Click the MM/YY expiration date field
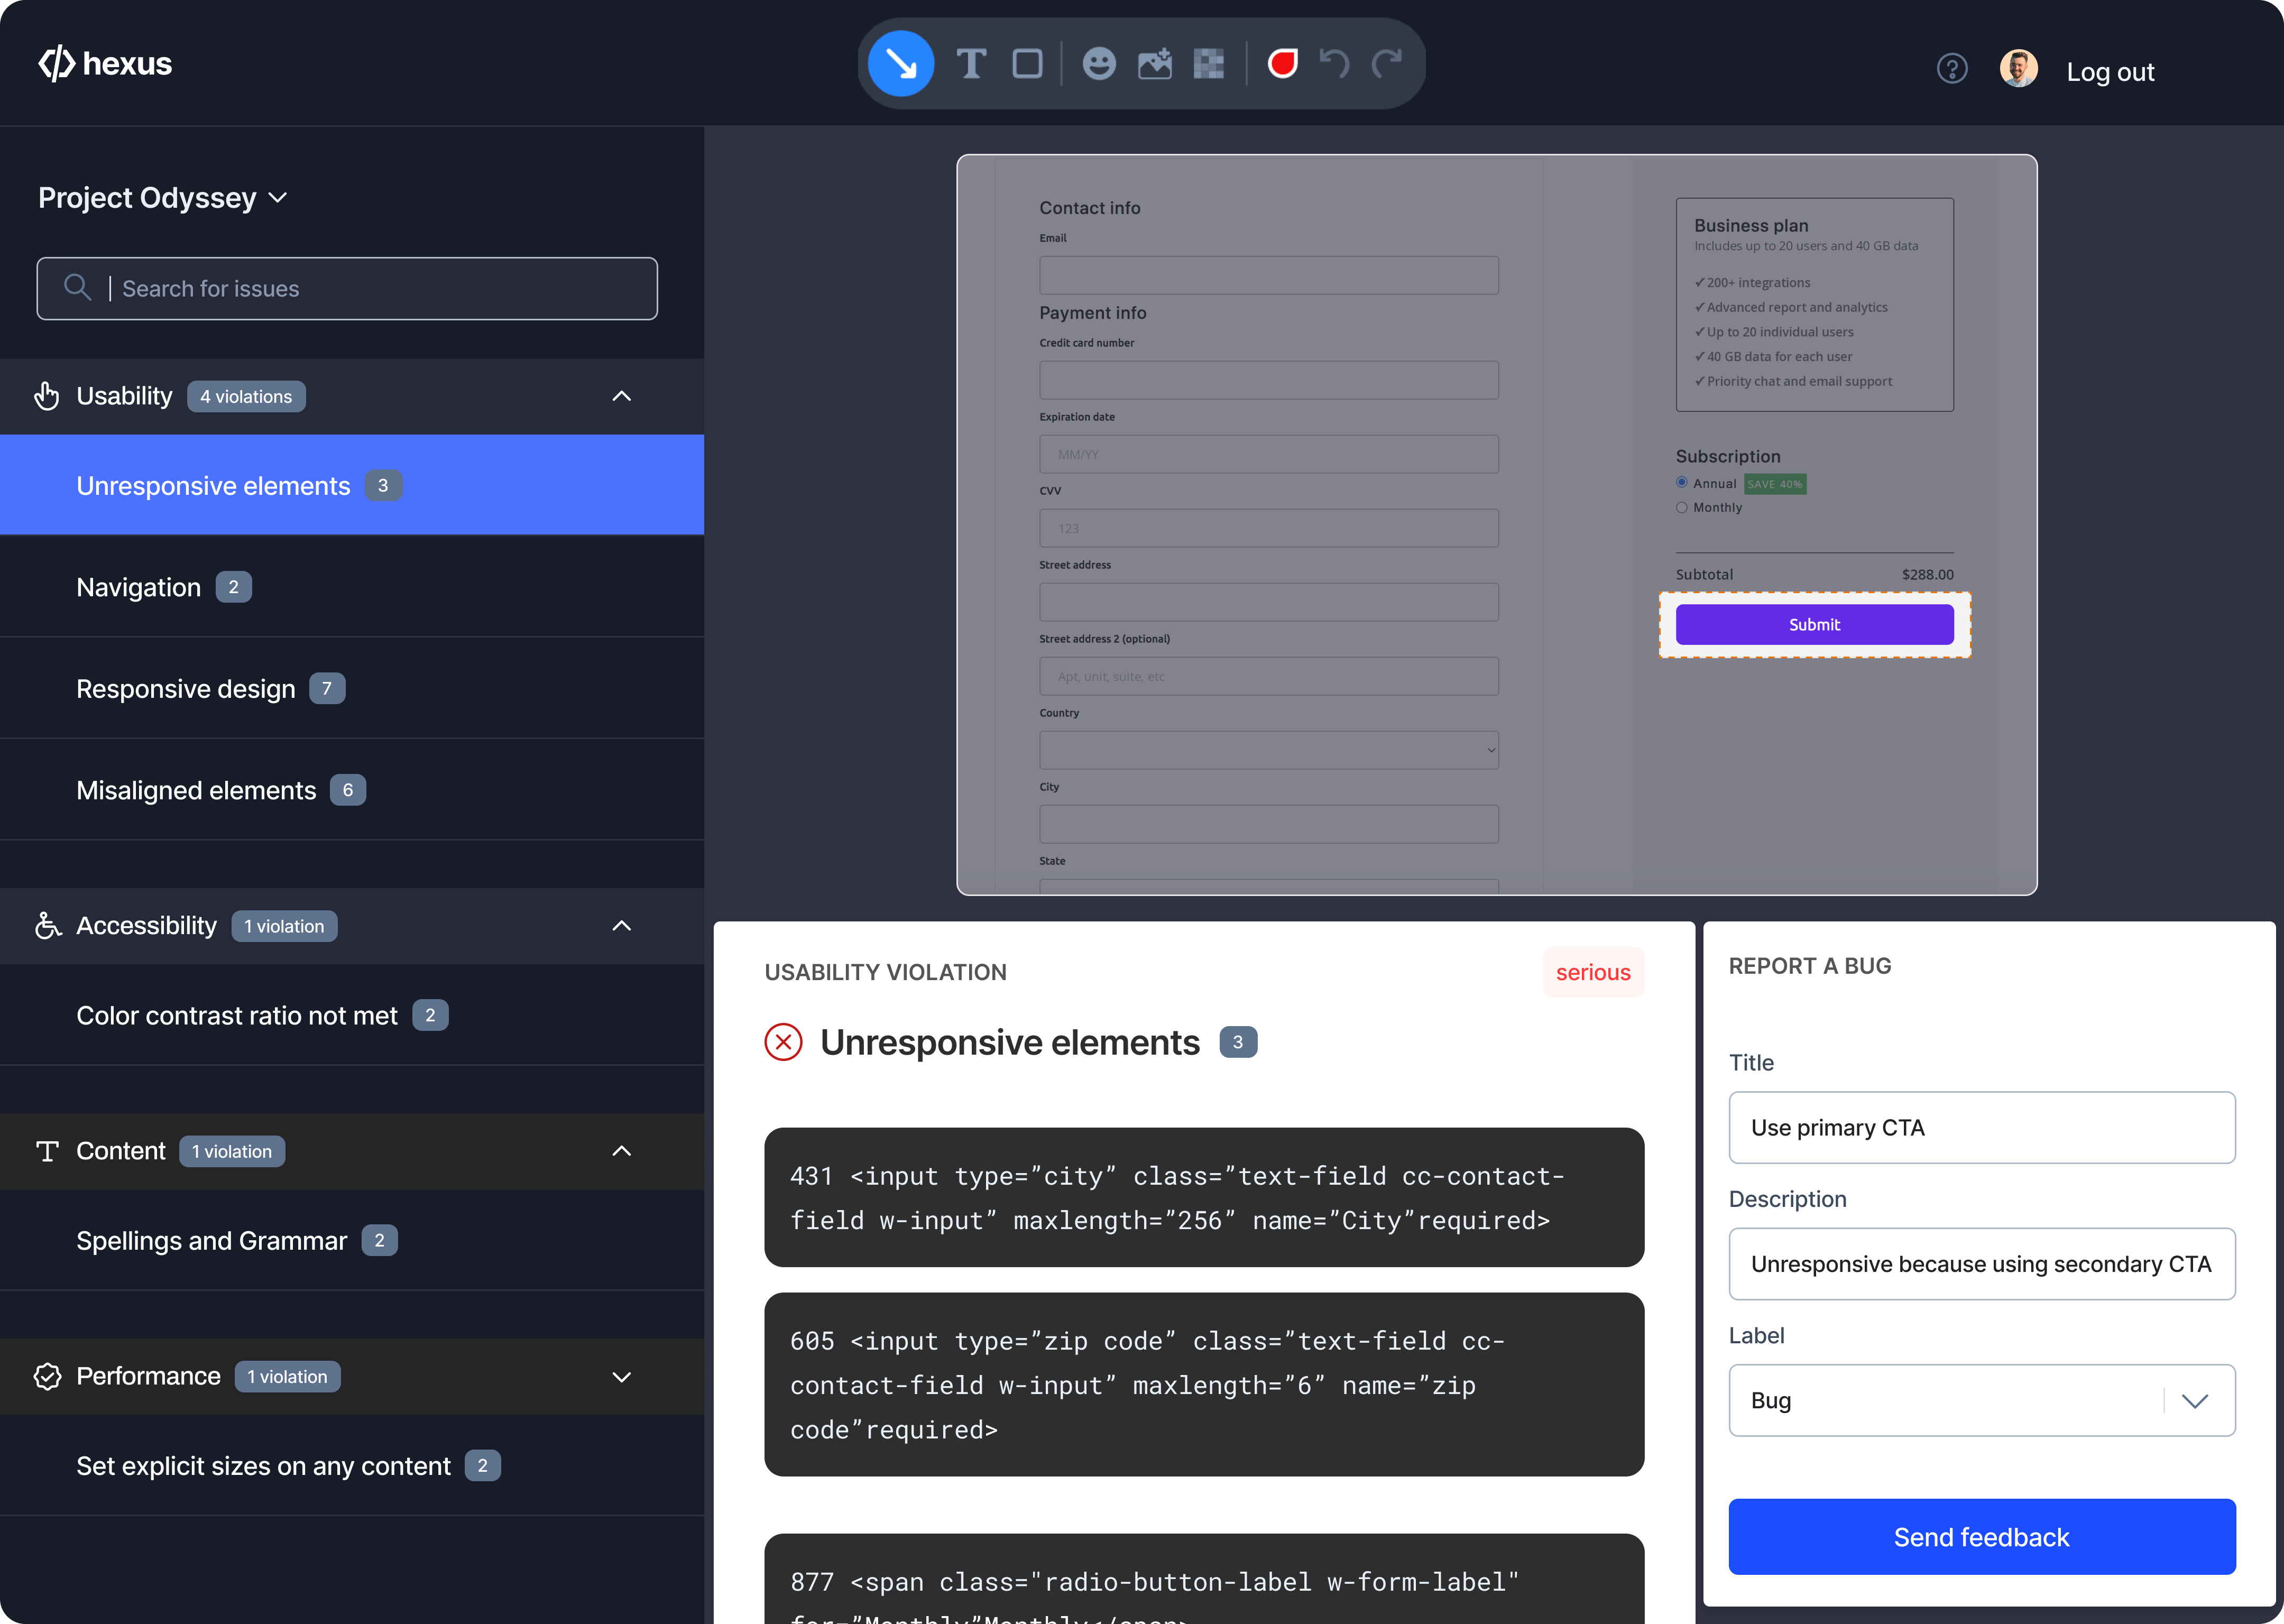Image resolution: width=2284 pixels, height=1624 pixels. click(x=1268, y=454)
